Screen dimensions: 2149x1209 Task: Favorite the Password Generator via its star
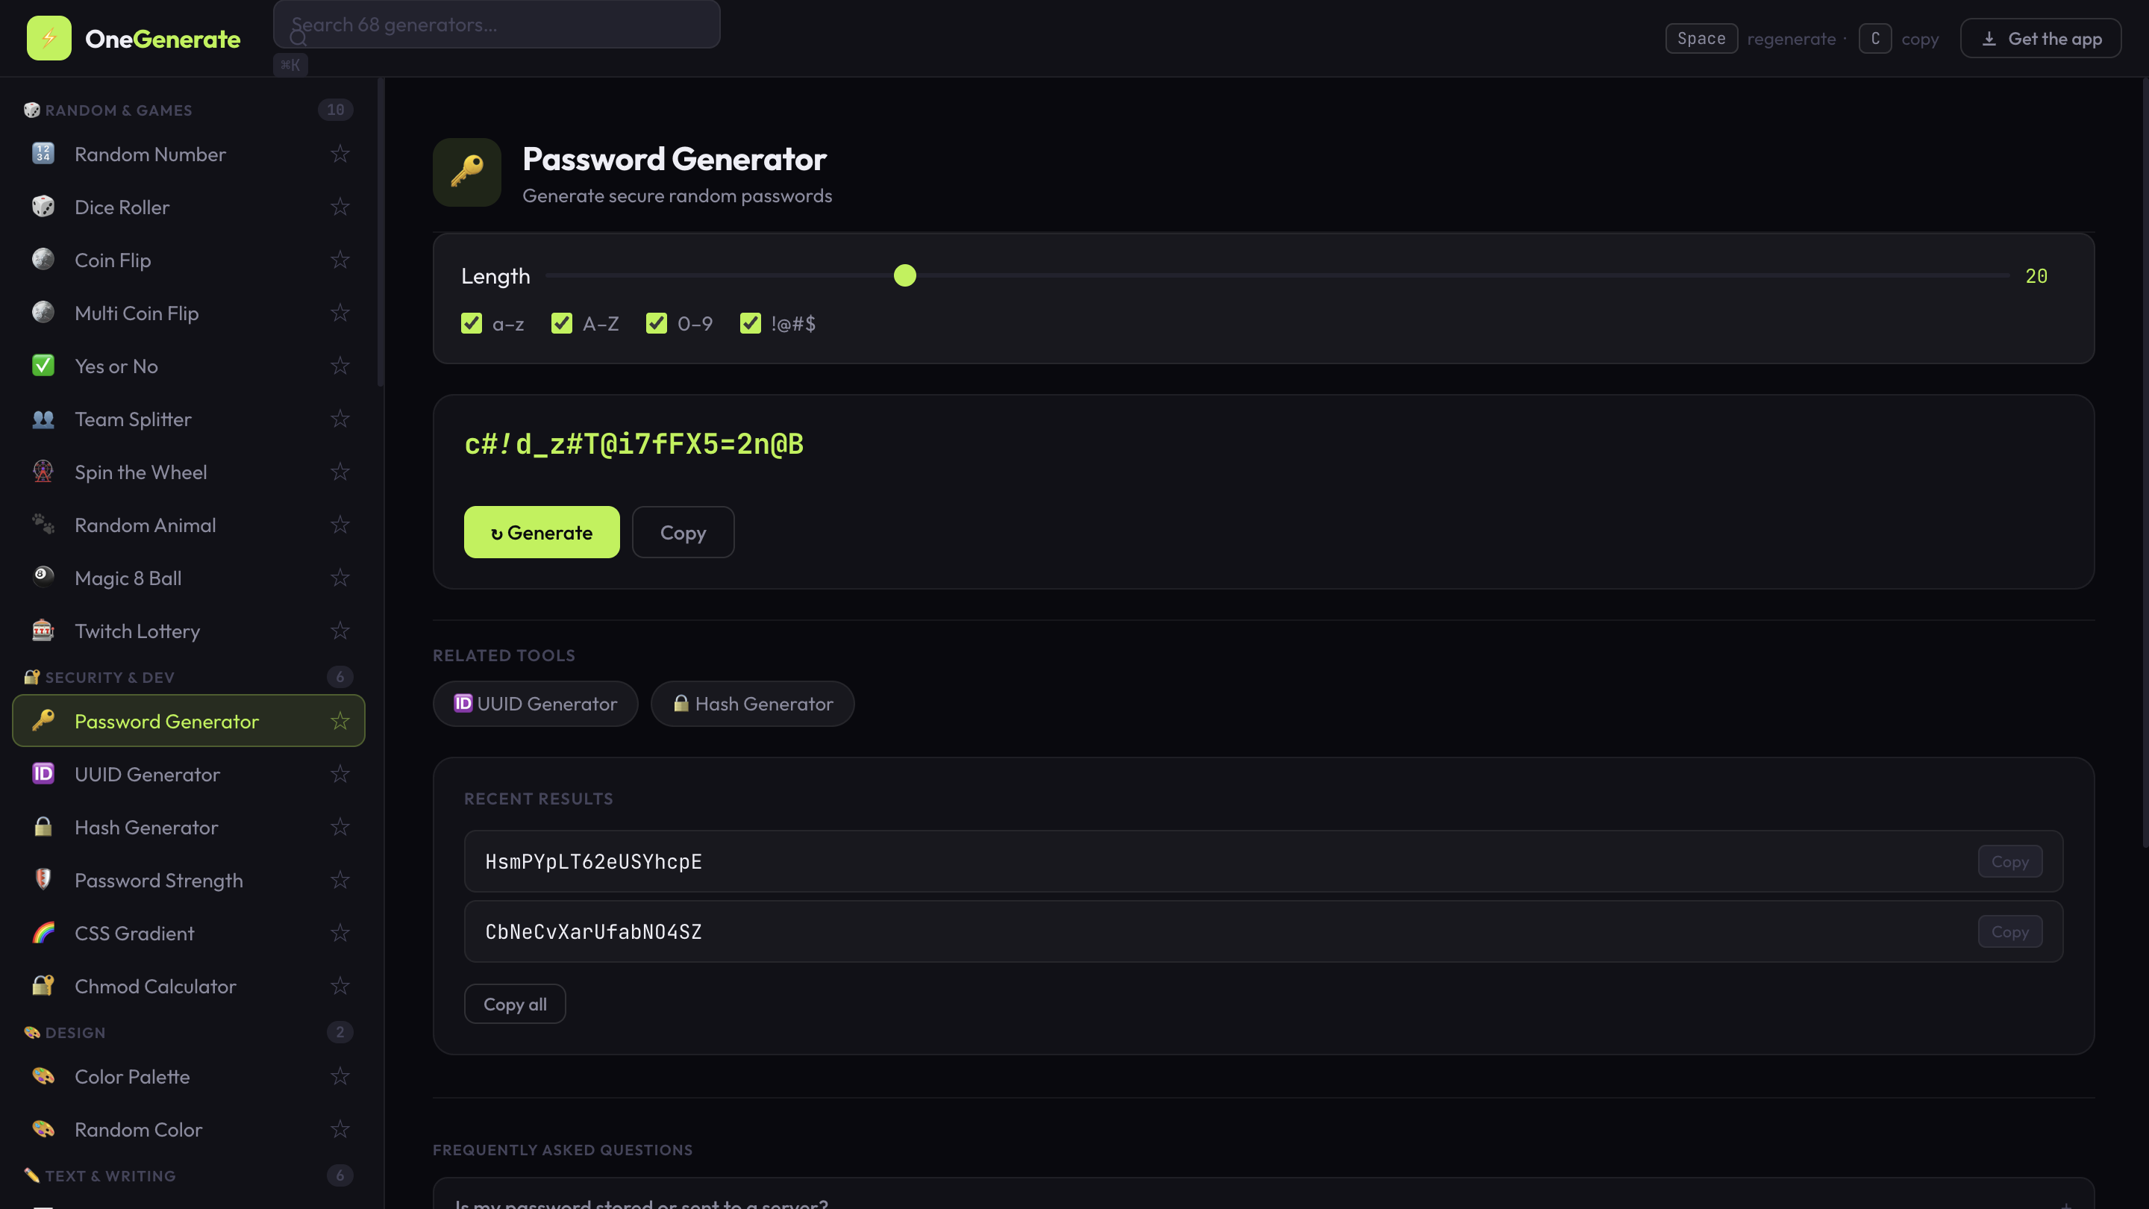(340, 720)
